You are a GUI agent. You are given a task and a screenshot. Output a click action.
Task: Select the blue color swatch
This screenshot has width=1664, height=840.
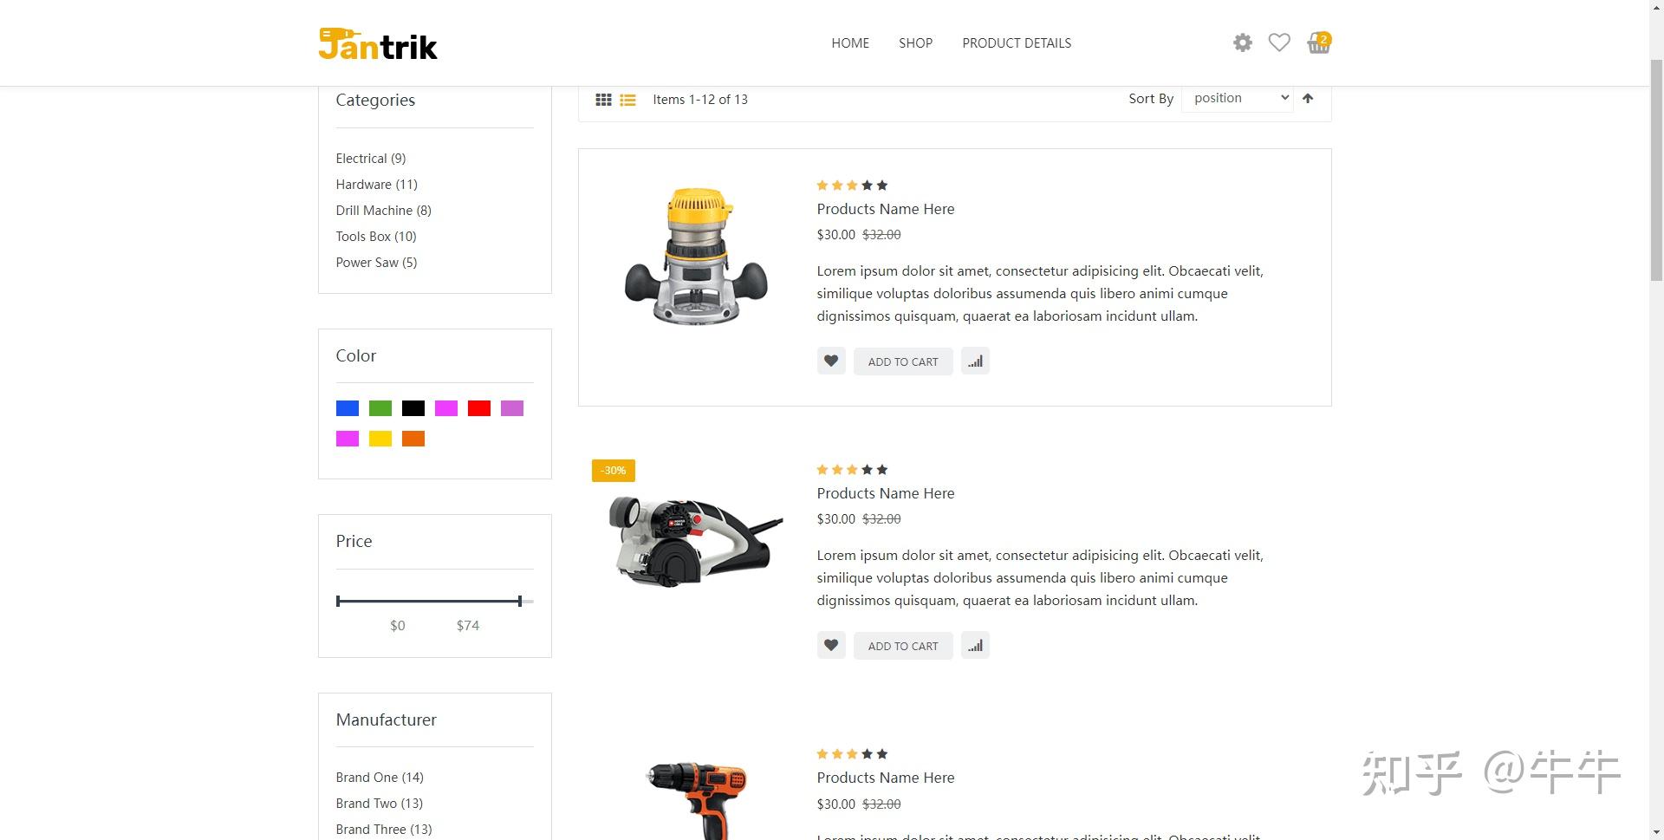pos(348,408)
